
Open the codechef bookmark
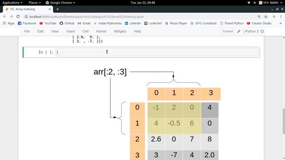[x=153, y=23]
